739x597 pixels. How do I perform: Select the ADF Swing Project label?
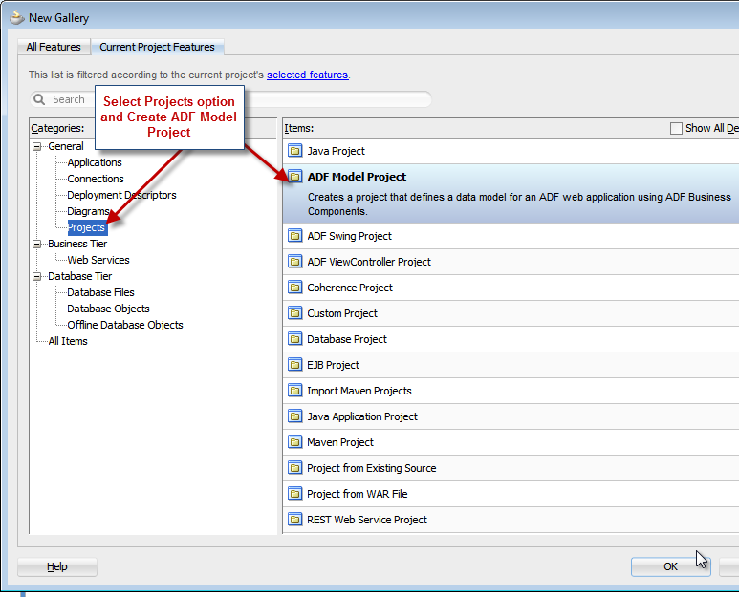pyautogui.click(x=349, y=236)
